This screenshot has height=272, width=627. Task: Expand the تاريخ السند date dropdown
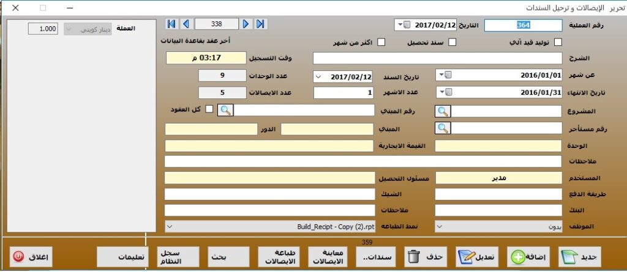coord(318,76)
